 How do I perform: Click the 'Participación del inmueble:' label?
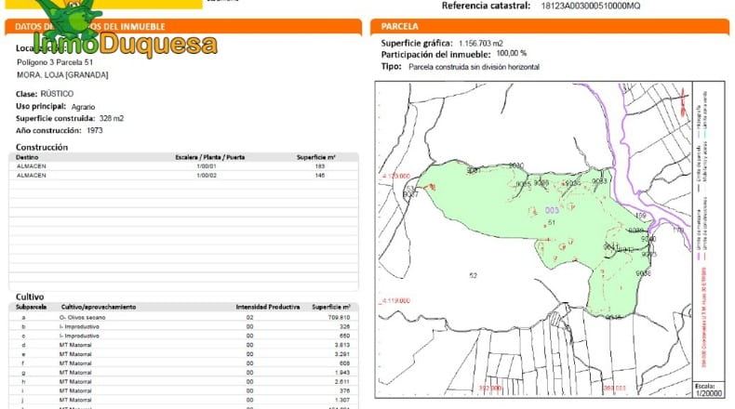click(435, 54)
